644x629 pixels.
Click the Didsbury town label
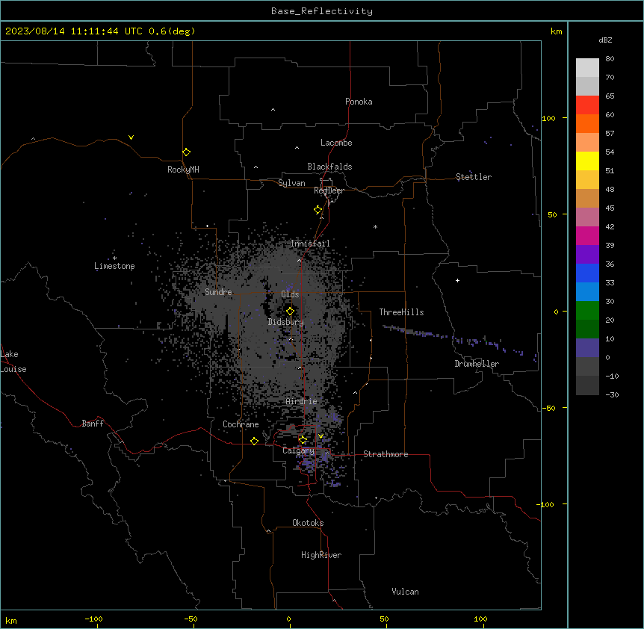click(x=286, y=322)
